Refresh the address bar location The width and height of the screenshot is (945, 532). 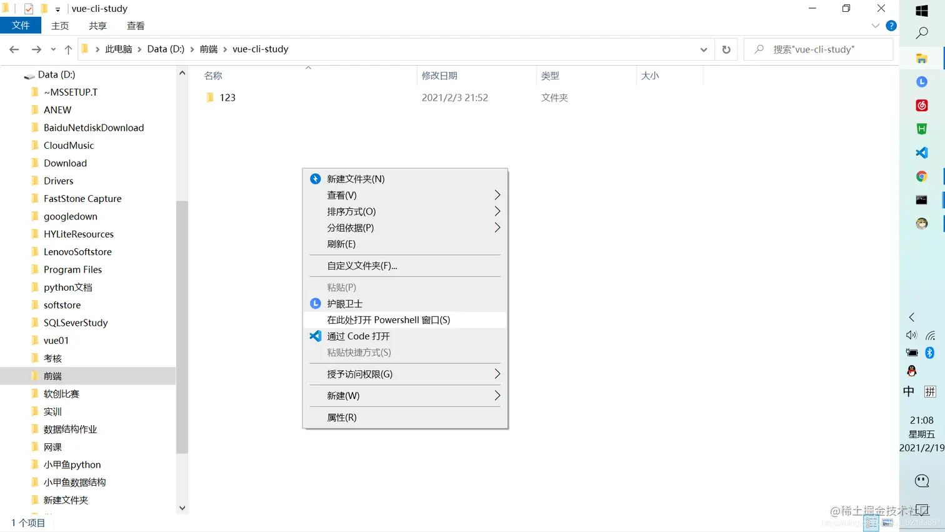tap(726, 49)
